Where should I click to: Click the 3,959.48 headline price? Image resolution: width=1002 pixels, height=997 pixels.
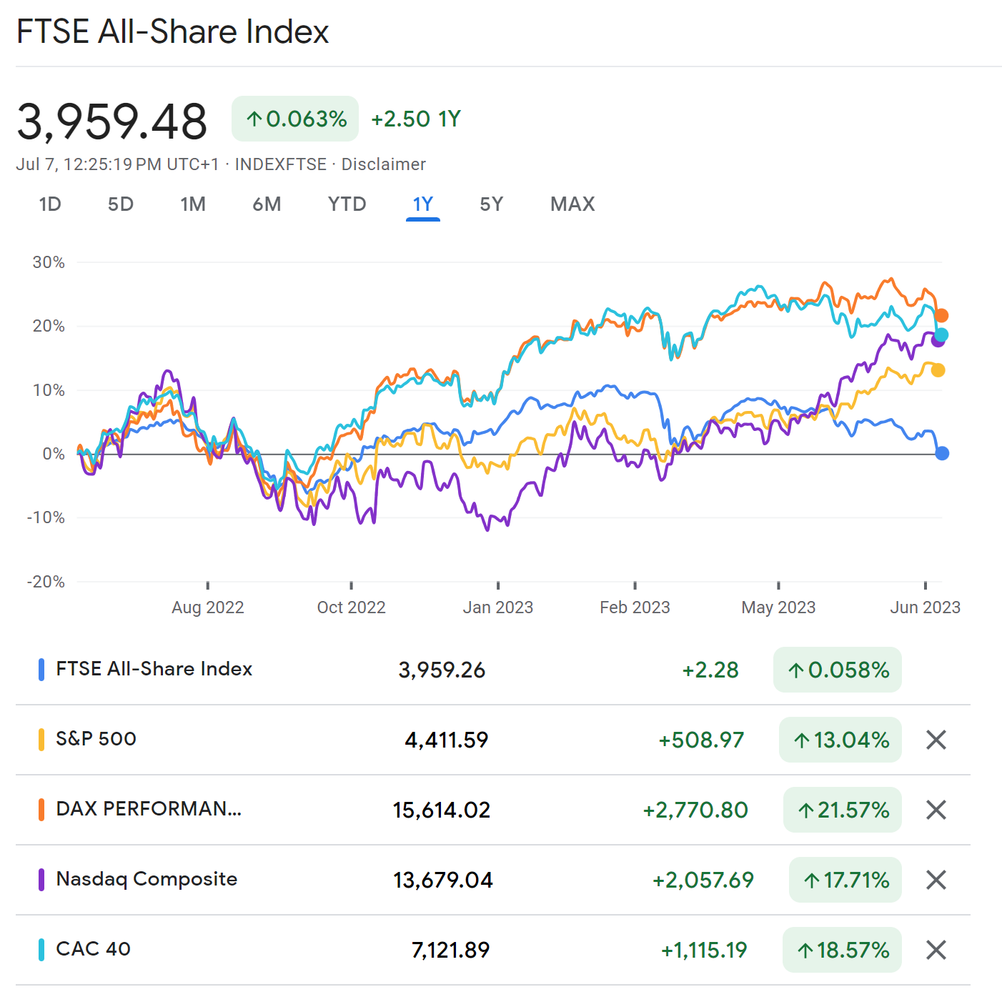(111, 121)
